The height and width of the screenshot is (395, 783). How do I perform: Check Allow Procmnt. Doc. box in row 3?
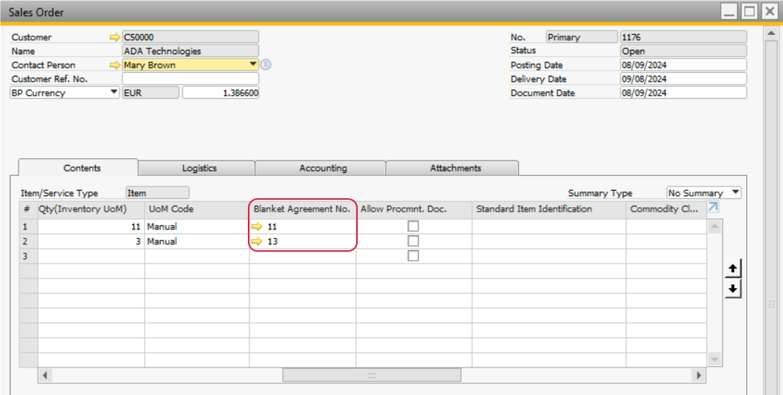(x=413, y=256)
